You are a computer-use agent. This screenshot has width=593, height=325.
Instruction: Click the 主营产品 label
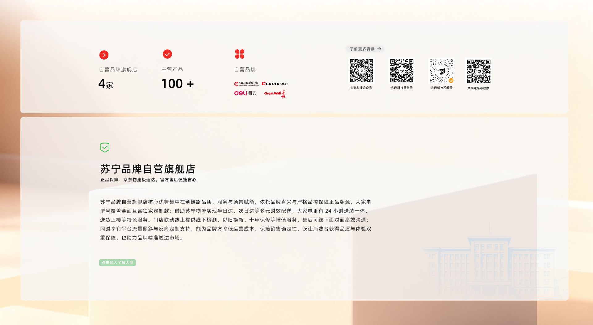[x=172, y=69]
